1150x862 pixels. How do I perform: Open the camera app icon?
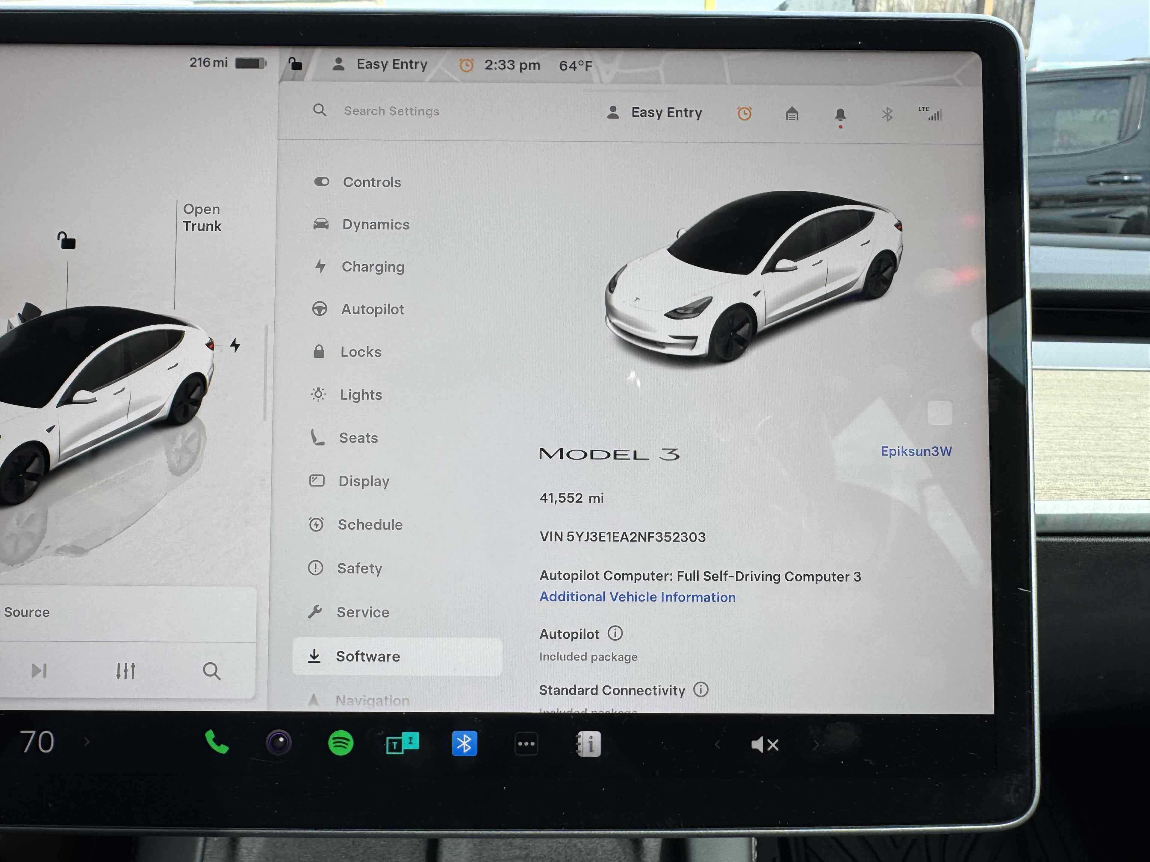[x=279, y=743]
